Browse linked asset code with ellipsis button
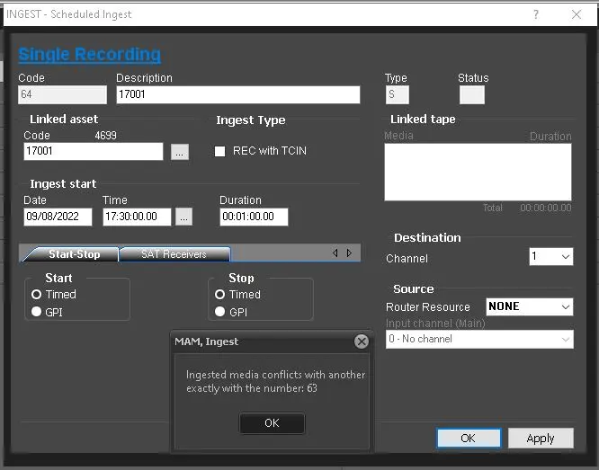The image size is (599, 470). pyautogui.click(x=180, y=152)
